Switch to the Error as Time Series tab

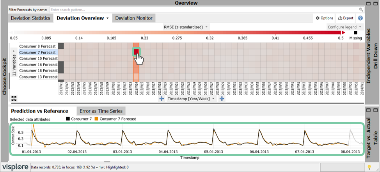[x=101, y=111]
